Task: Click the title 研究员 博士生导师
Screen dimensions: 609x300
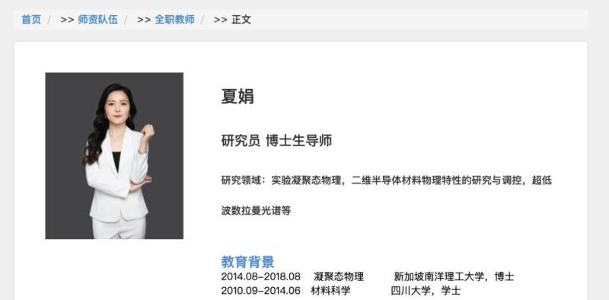Action: 276,140
